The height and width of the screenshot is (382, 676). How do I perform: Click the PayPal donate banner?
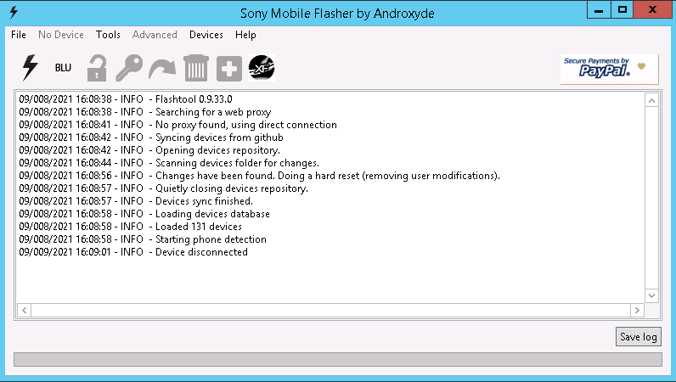pyautogui.click(x=609, y=69)
